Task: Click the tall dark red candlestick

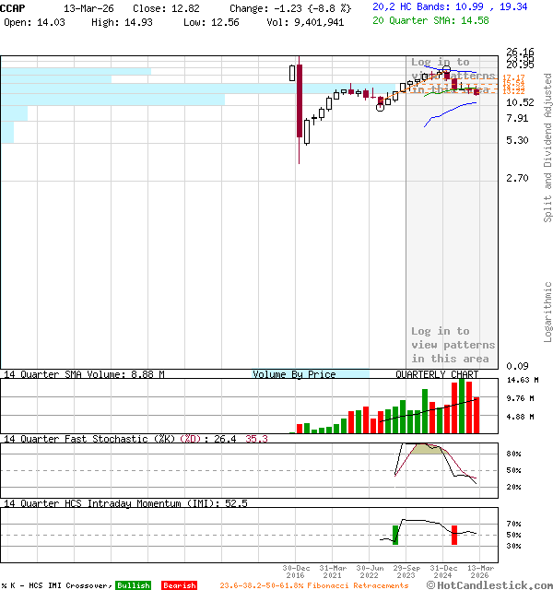Action: pyautogui.click(x=300, y=101)
